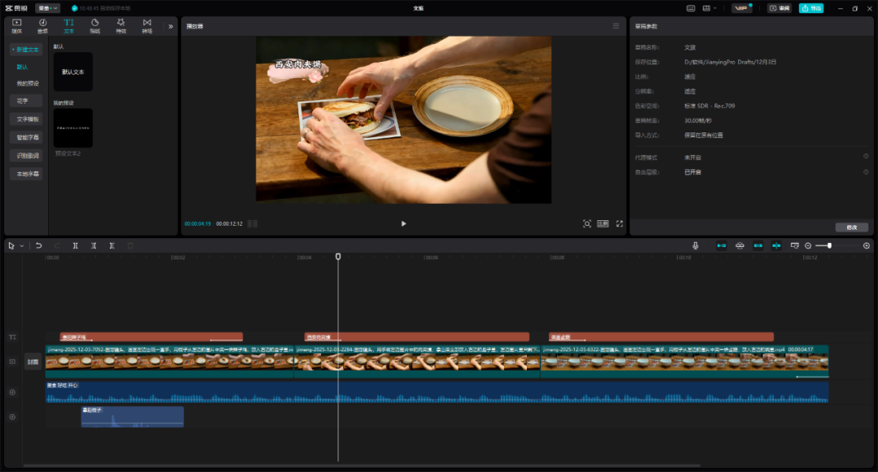This screenshot has width=878, height=472.
Task: Click the timeline zoom slider handle
Action: coord(828,245)
